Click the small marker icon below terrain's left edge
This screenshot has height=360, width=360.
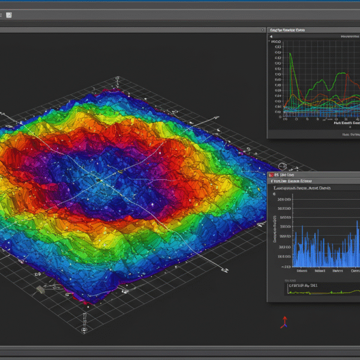pyautogui.click(x=41, y=290)
